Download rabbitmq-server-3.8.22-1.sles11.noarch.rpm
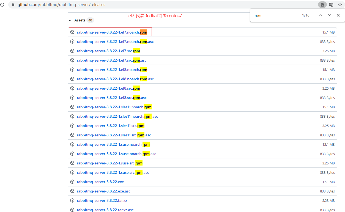The image size is (345, 212). tap(114, 107)
